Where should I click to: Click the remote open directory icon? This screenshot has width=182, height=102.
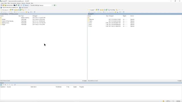coord(96,10)
